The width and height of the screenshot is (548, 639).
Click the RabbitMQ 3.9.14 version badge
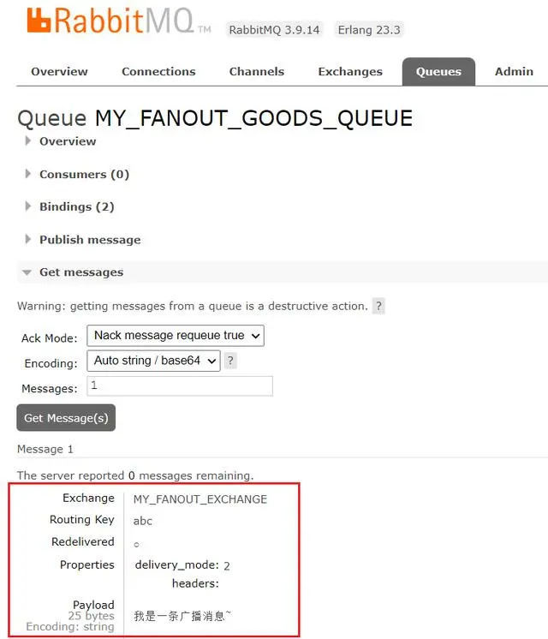(274, 30)
